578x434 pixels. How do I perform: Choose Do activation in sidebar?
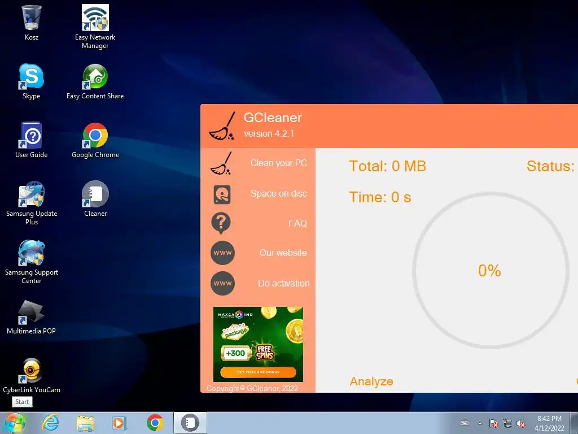coord(284,284)
